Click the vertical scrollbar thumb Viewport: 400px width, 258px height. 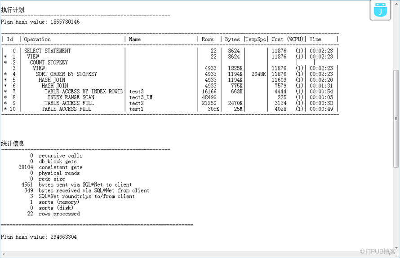(396, 119)
